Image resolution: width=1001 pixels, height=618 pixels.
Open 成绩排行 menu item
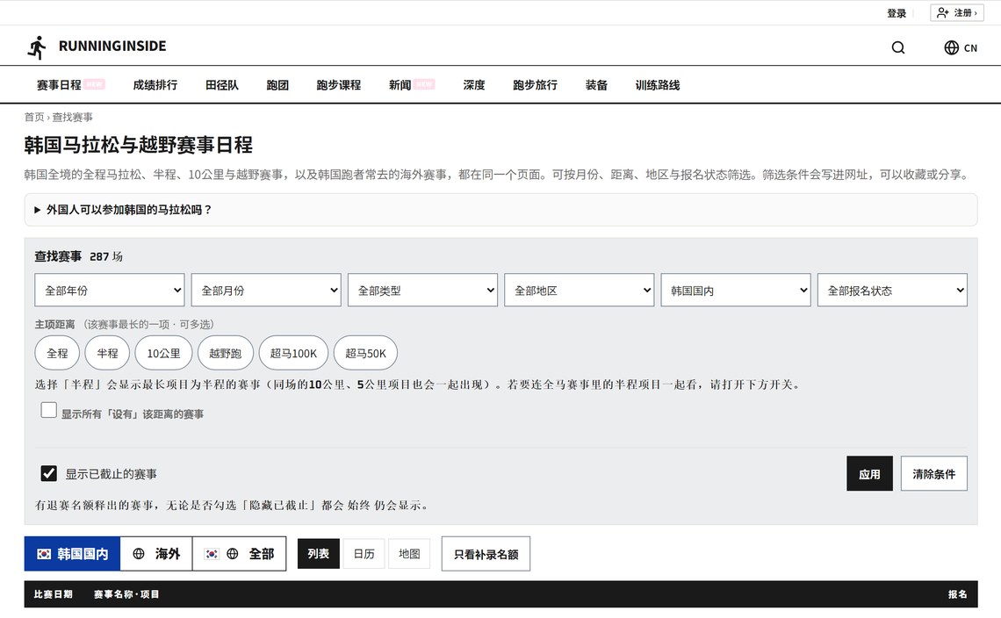[155, 85]
